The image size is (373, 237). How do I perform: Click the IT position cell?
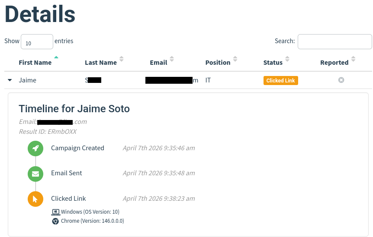point(208,80)
